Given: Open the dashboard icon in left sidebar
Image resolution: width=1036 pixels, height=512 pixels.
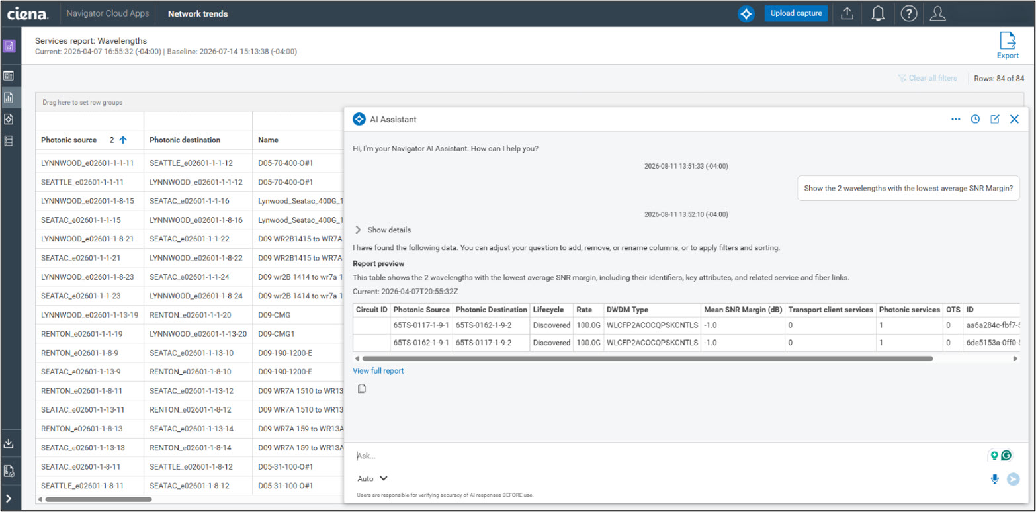Looking at the screenshot, I should (9, 76).
